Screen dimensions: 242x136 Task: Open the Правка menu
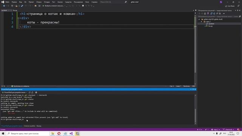(x=14, y=2)
